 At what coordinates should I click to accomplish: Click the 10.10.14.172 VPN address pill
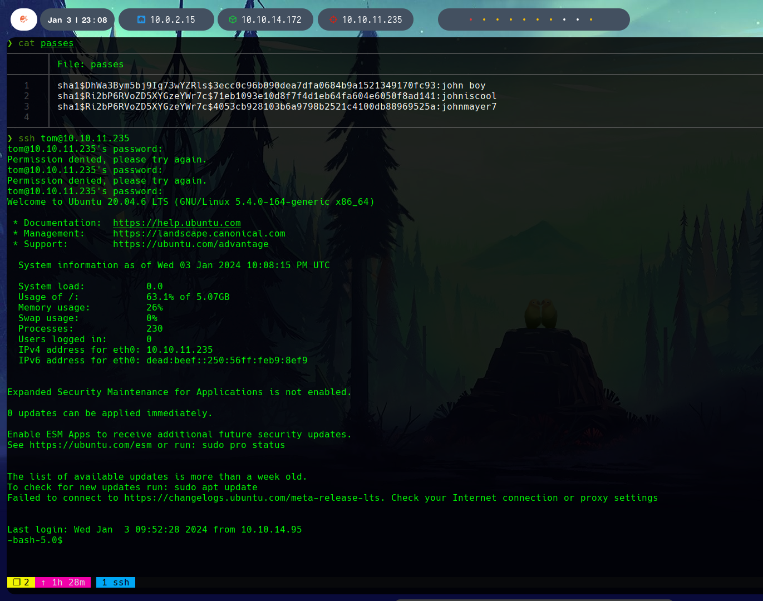pos(271,19)
